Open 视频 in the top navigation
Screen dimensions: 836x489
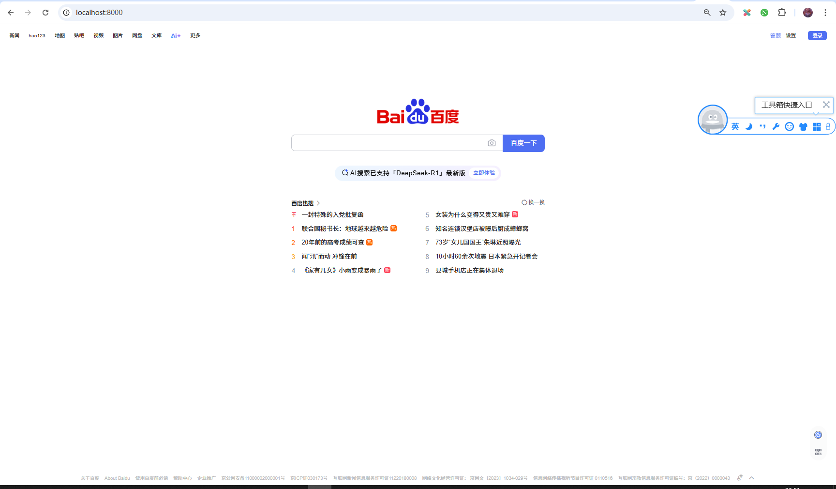[99, 36]
